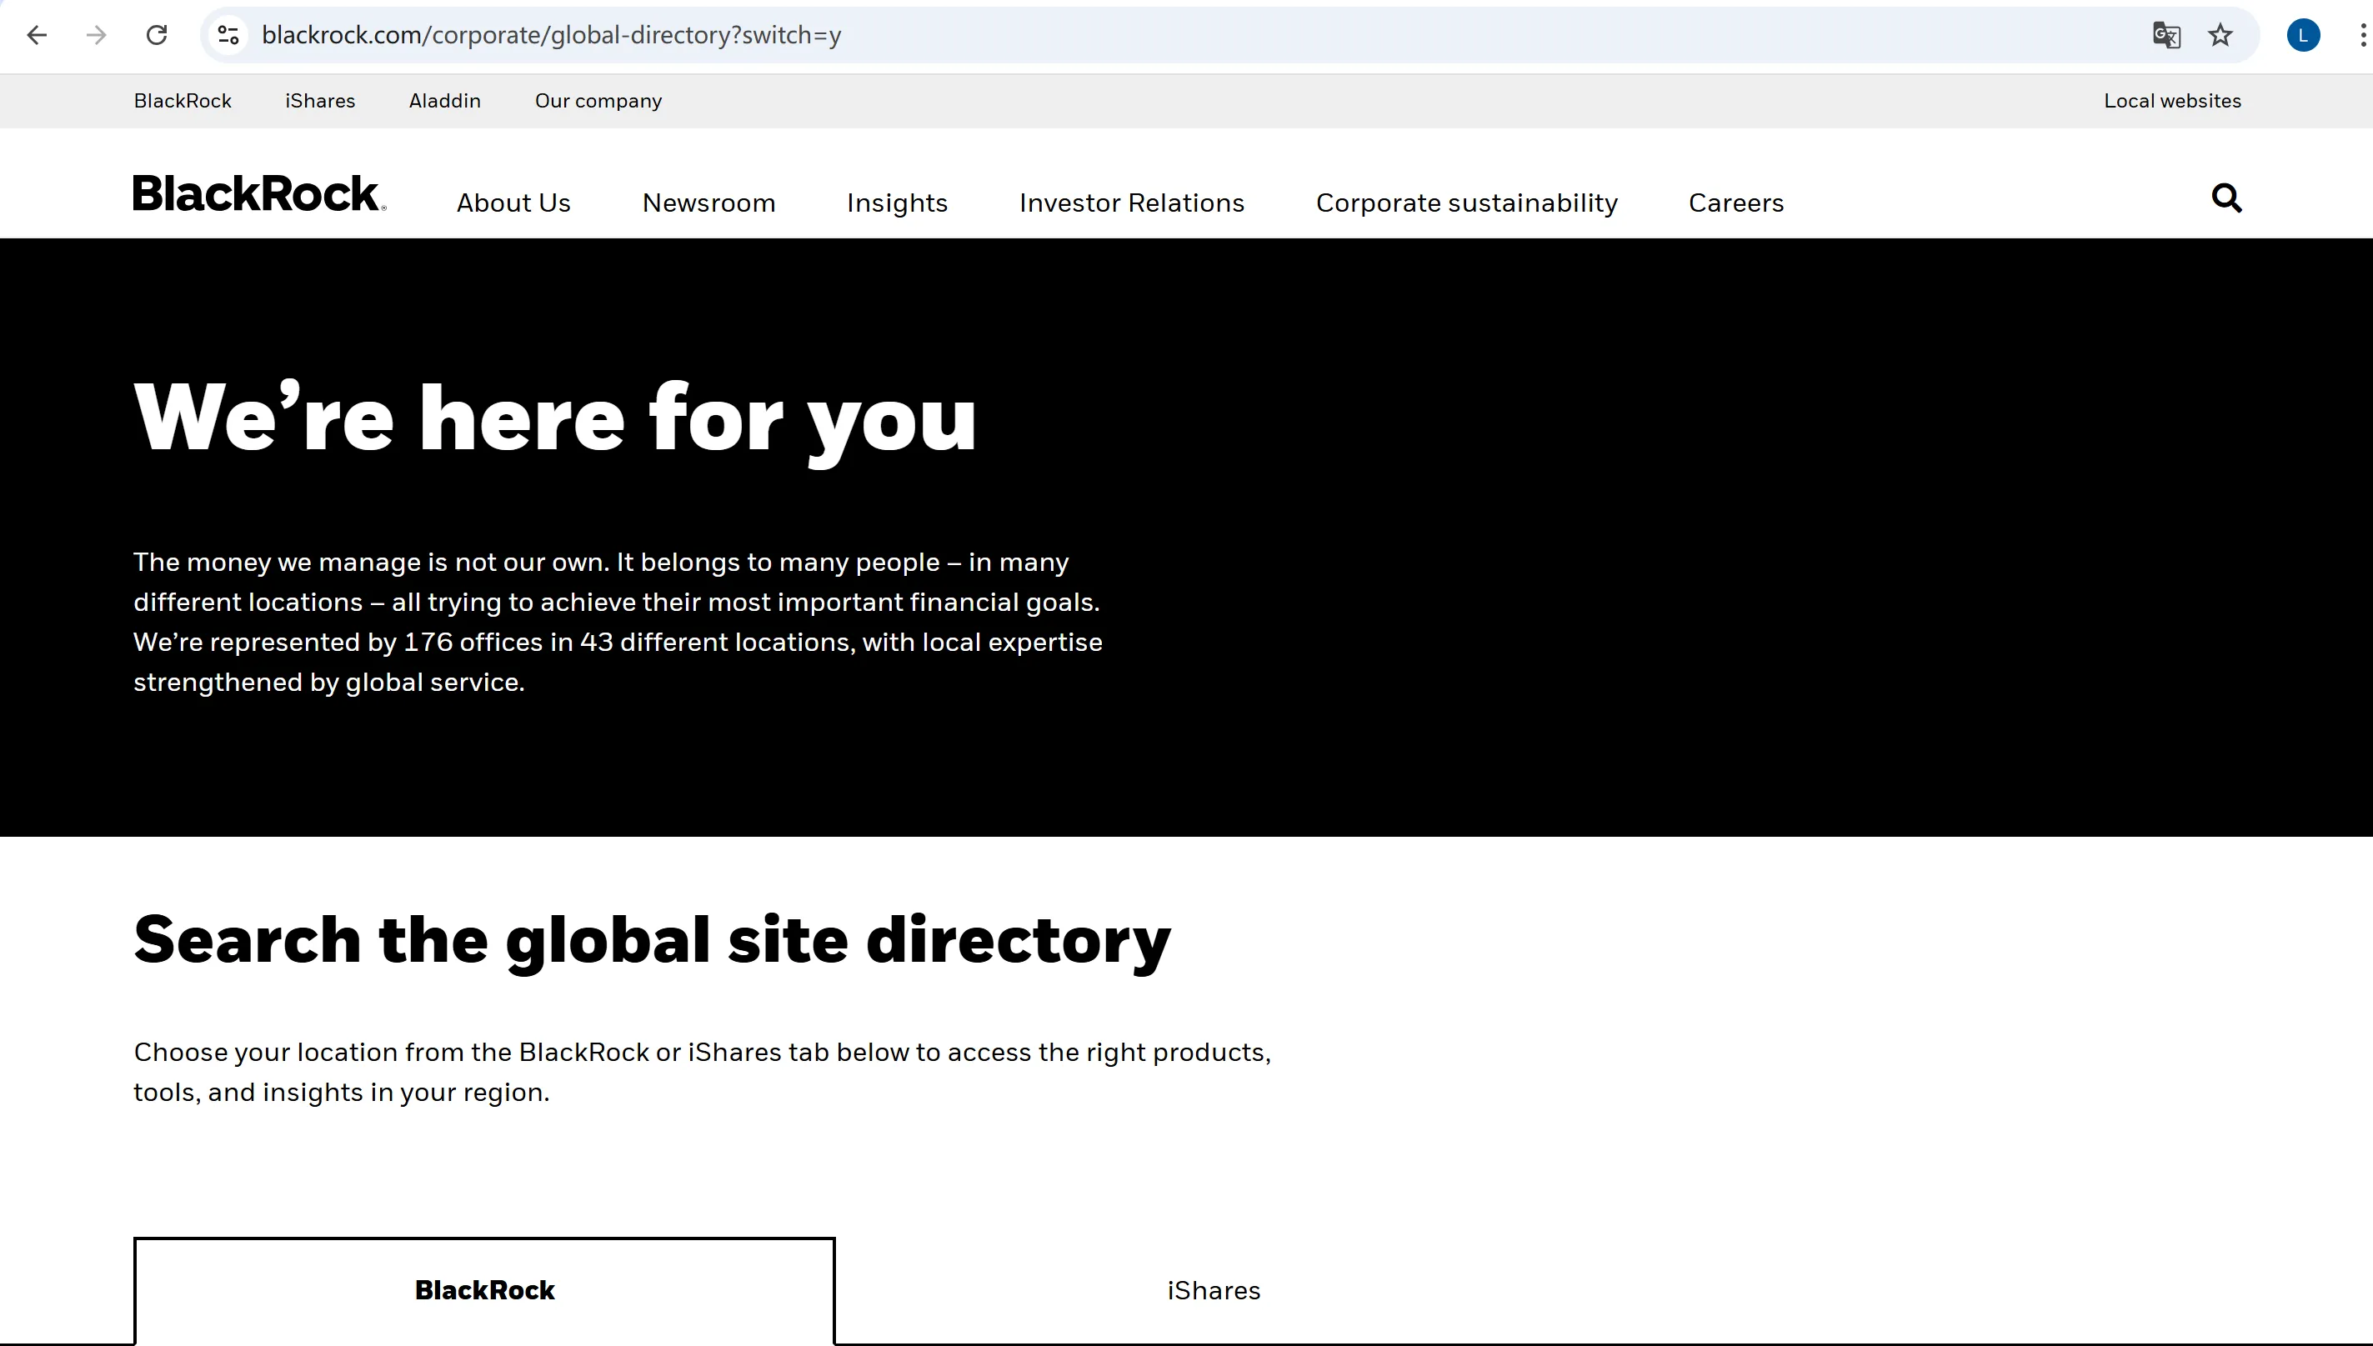Click the Google Translate icon
The image size is (2373, 1346).
pyautogui.click(x=2166, y=35)
